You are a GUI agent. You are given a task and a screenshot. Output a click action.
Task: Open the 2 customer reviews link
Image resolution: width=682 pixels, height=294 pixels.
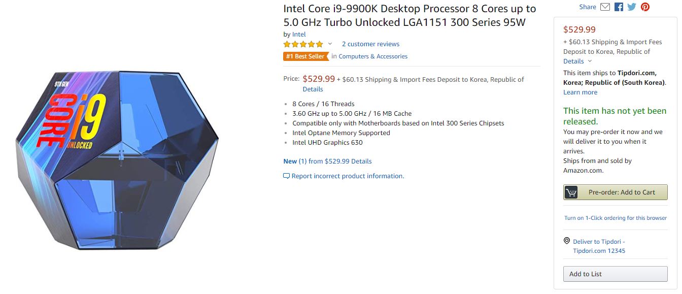(370, 44)
